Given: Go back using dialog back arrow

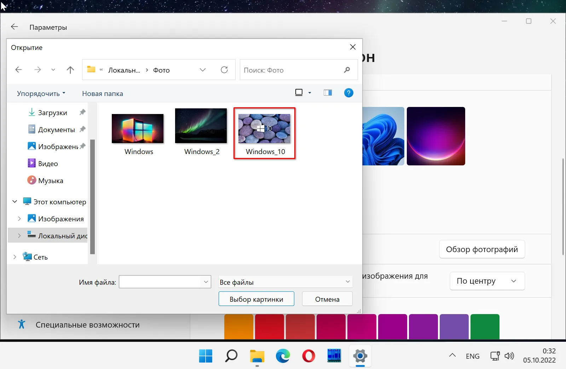Looking at the screenshot, I should 19,70.
